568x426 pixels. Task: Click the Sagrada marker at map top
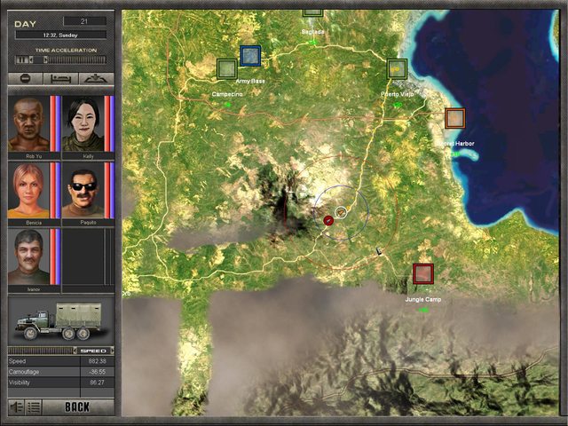click(x=312, y=12)
